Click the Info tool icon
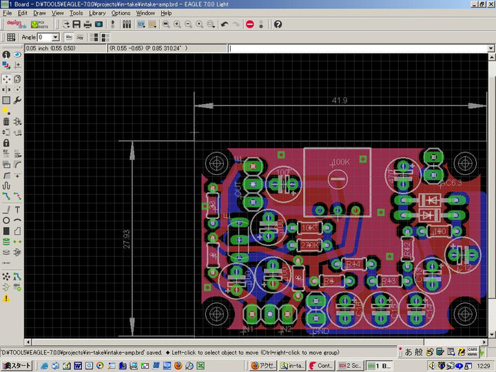496x372 pixels. tap(6, 54)
